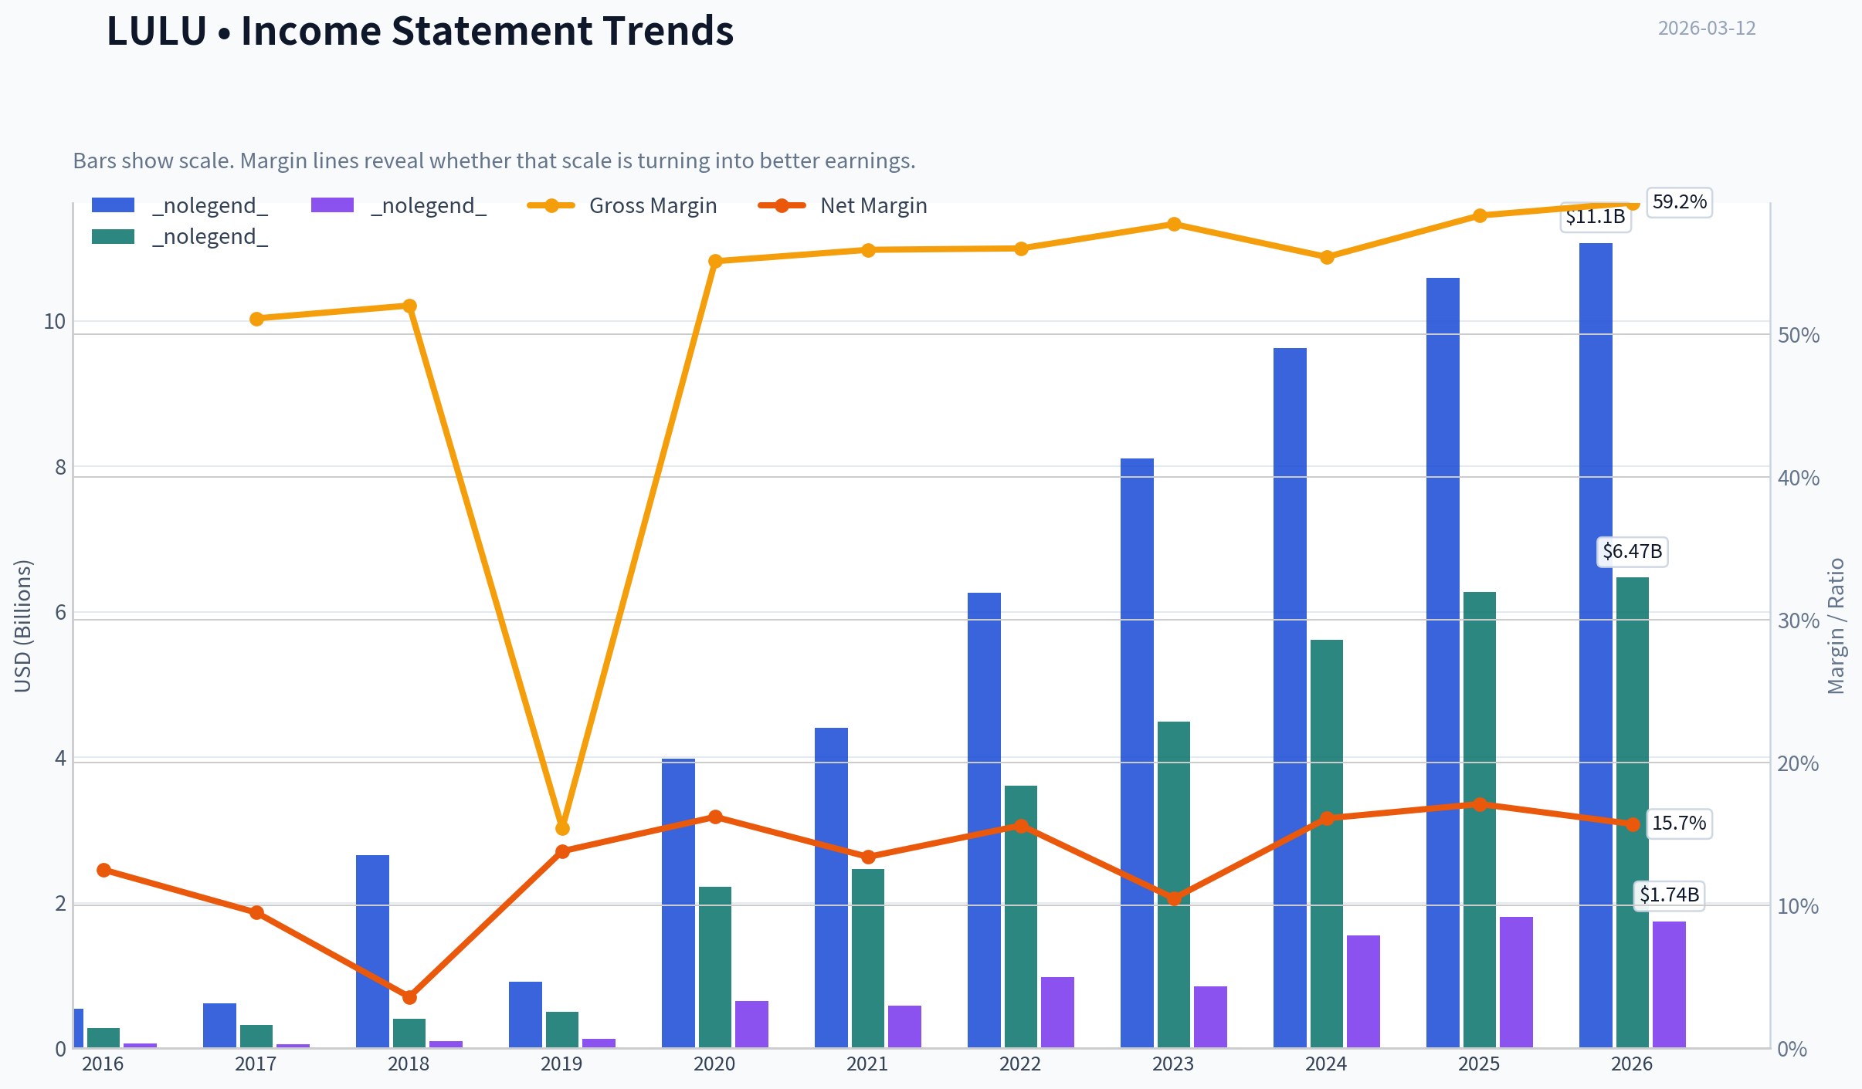1862x1089 pixels.
Task: Click the purple bar for 2025
Action: pos(1516,982)
